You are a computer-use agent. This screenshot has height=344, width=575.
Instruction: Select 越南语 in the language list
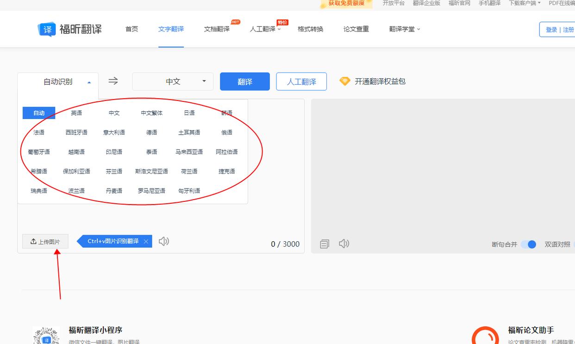point(76,152)
